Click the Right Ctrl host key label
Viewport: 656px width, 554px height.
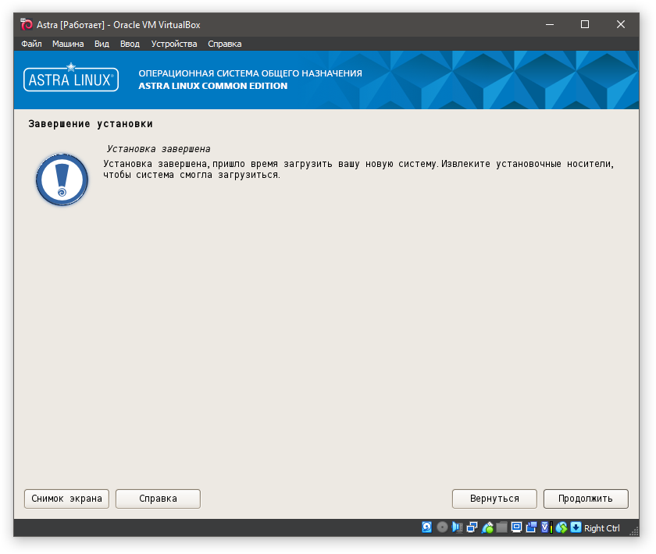click(x=601, y=528)
